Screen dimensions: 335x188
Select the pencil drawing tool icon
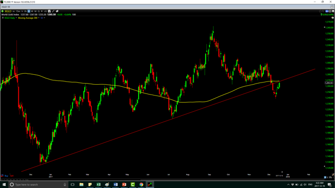53,11
